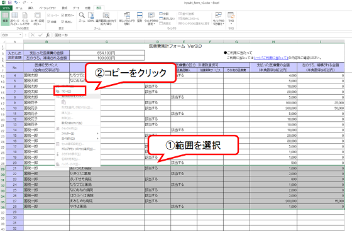Click the formula bar cancel X icon
This screenshot has width=352, height=231.
(x=33, y=35)
